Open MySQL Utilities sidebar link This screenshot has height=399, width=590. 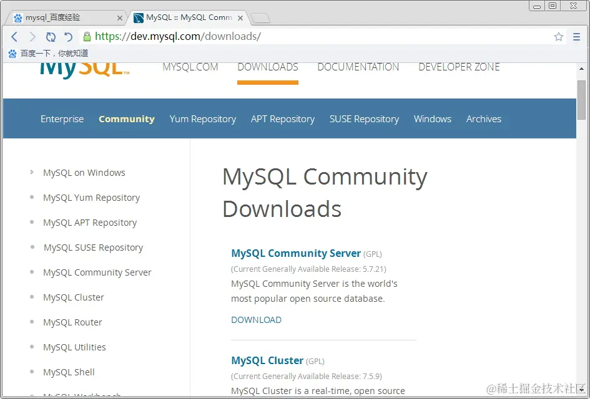[74, 347]
